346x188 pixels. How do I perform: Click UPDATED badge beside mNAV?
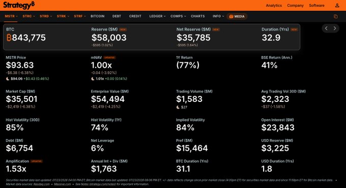[109, 58]
